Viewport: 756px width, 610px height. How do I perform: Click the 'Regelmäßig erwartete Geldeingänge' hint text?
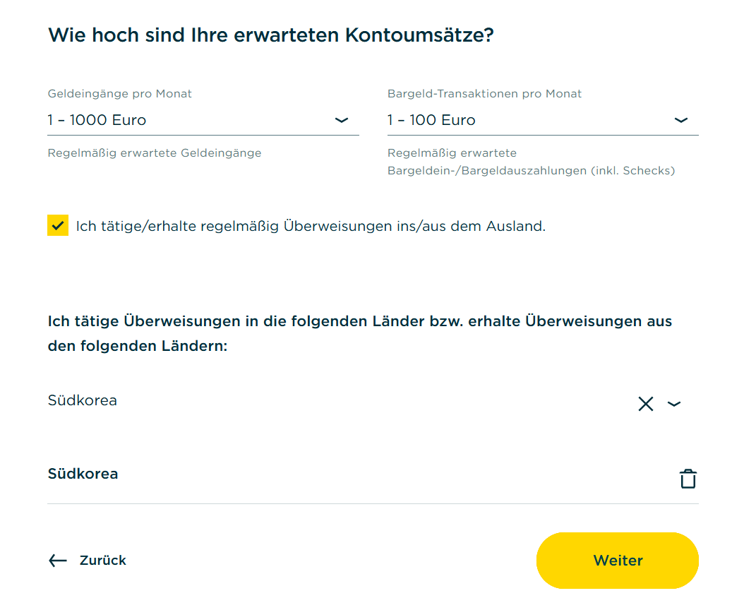pyautogui.click(x=155, y=153)
